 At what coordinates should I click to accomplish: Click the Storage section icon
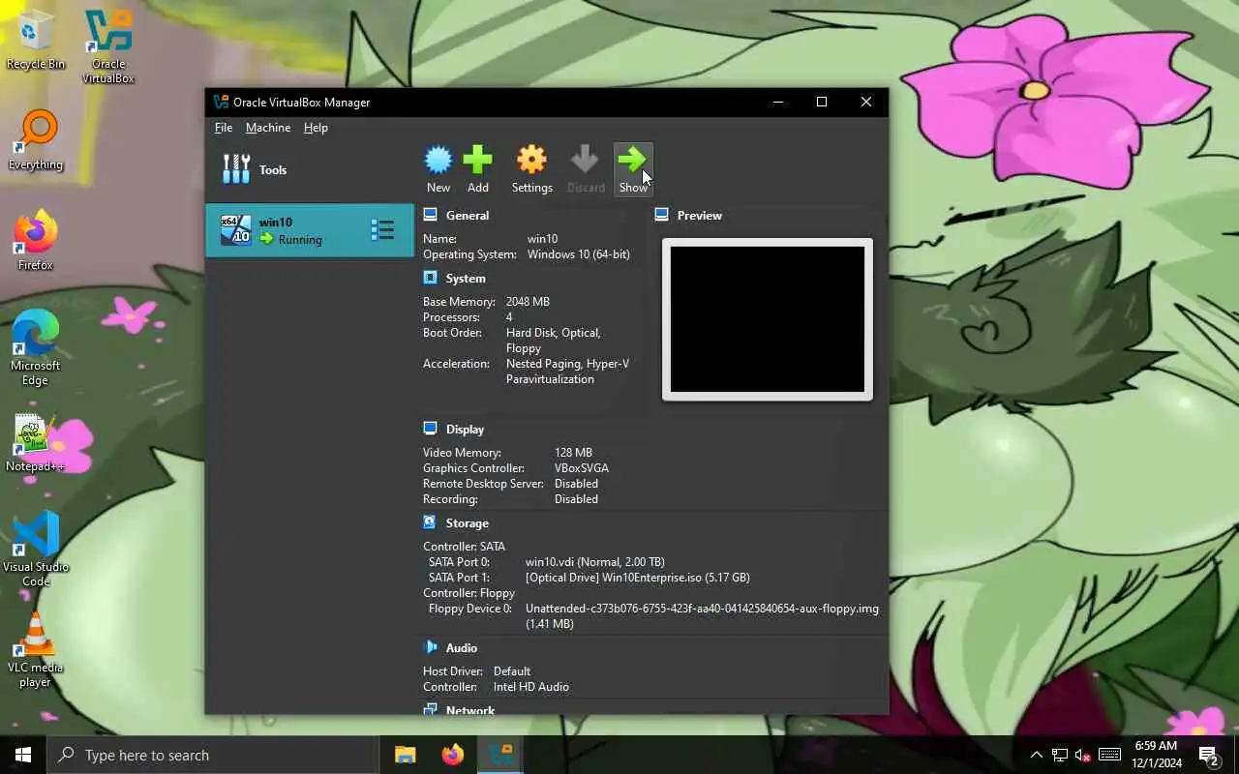coord(431,522)
